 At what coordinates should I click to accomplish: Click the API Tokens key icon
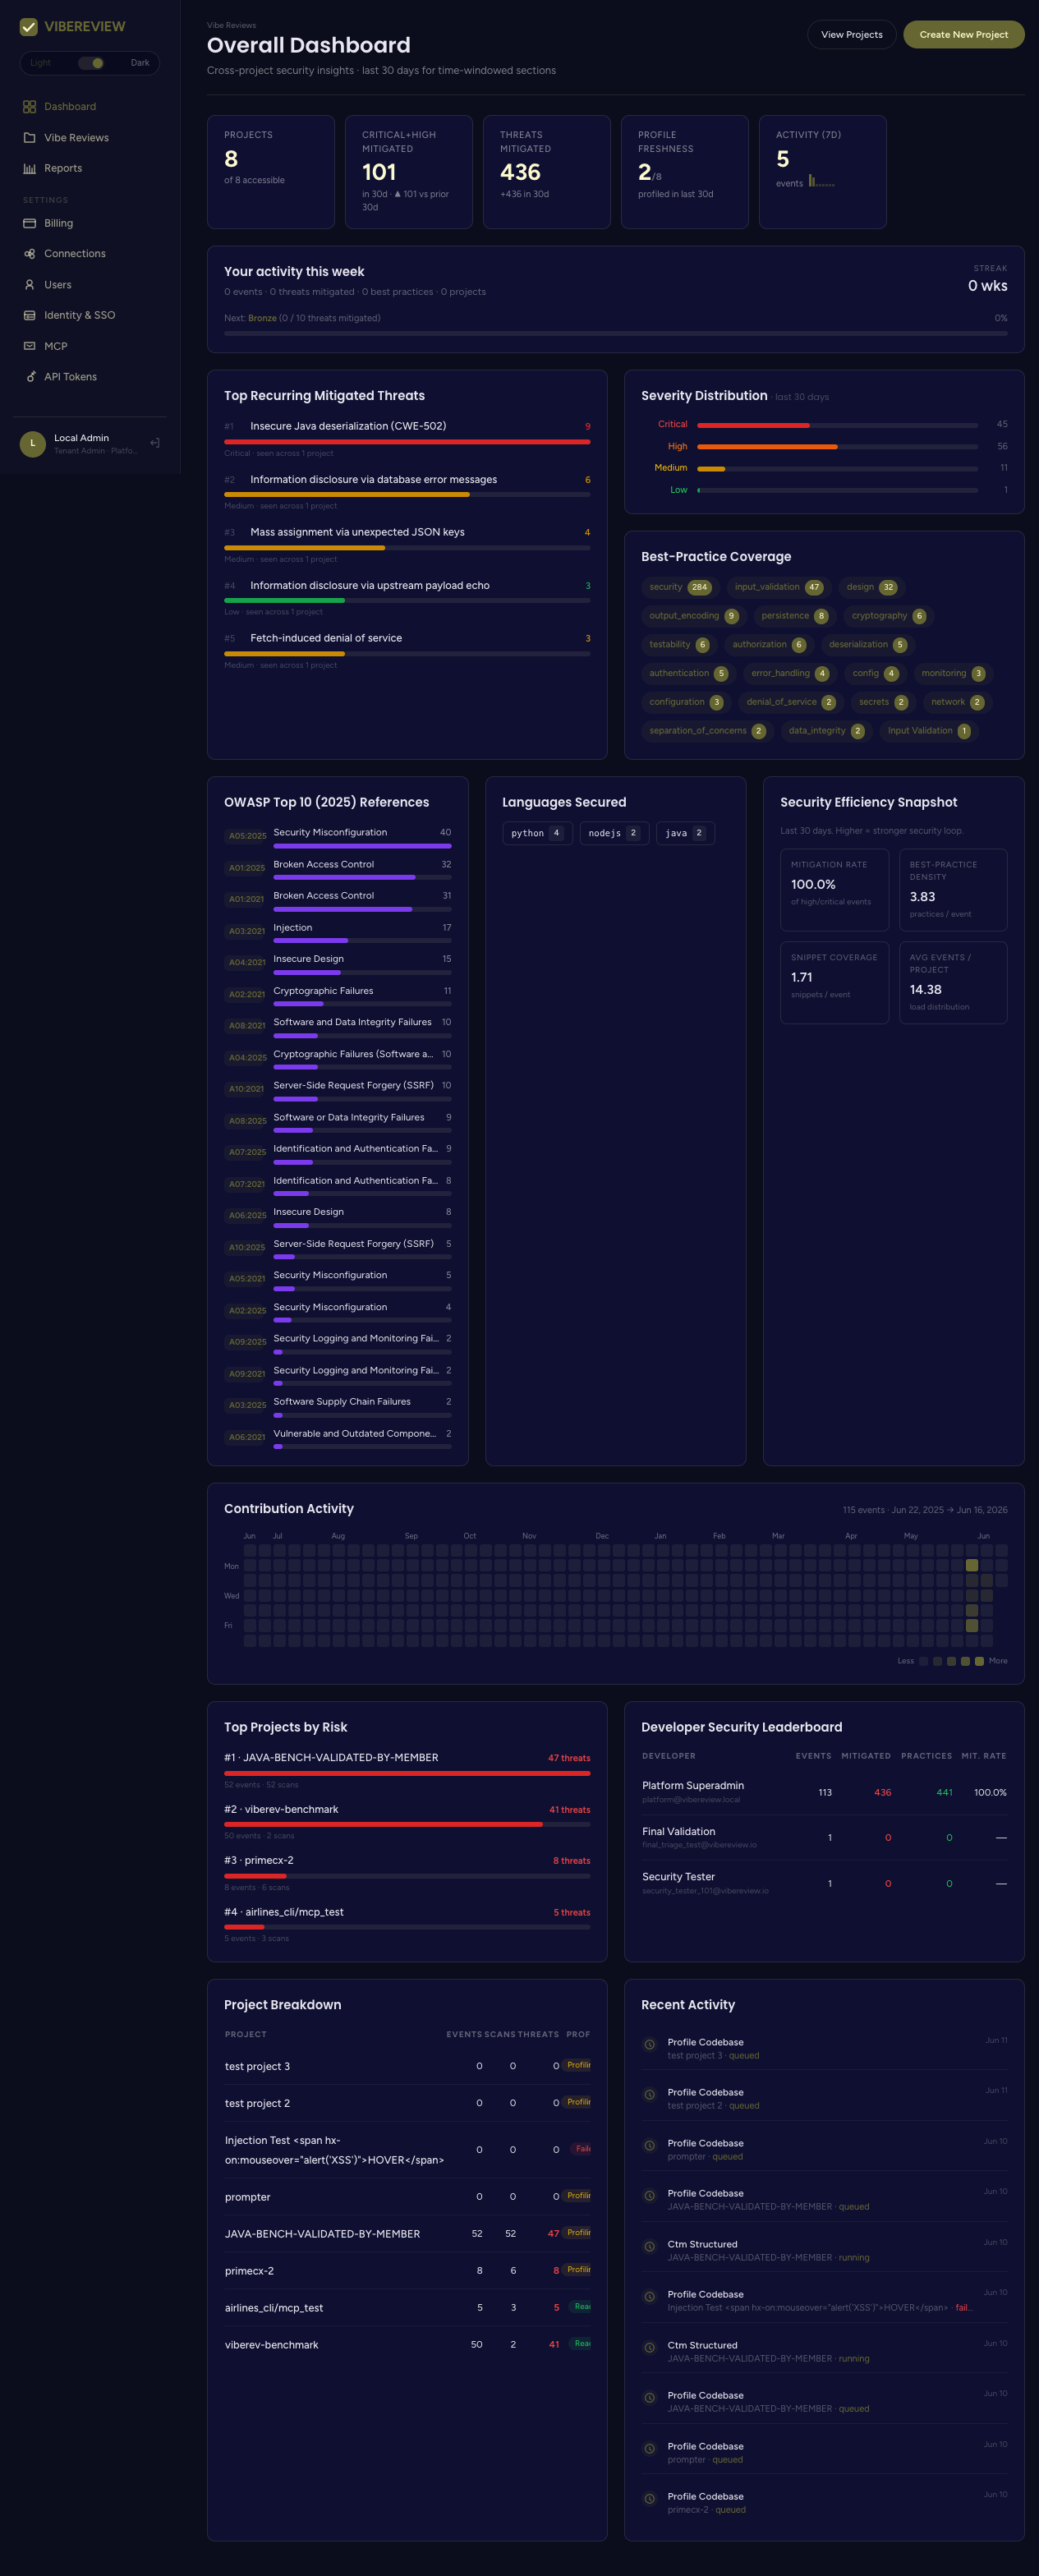pos(29,377)
